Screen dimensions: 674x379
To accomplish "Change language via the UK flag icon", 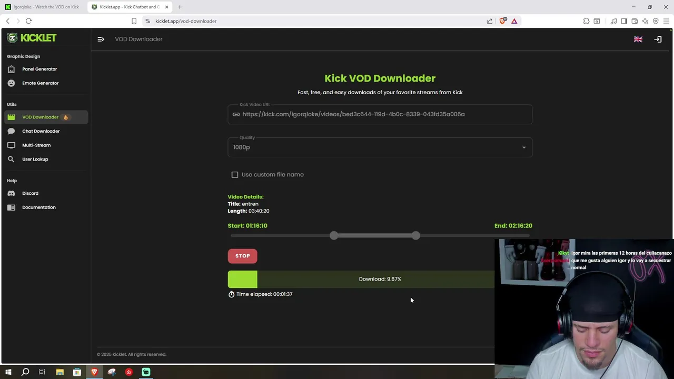I will 638,39.
